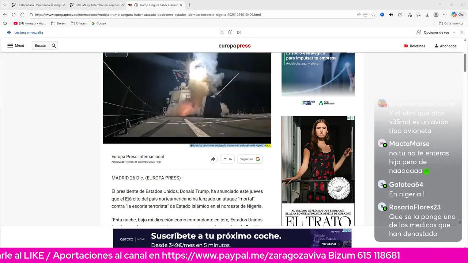
Task: Click the first favorites bar icon
Action: tap(5, 23)
